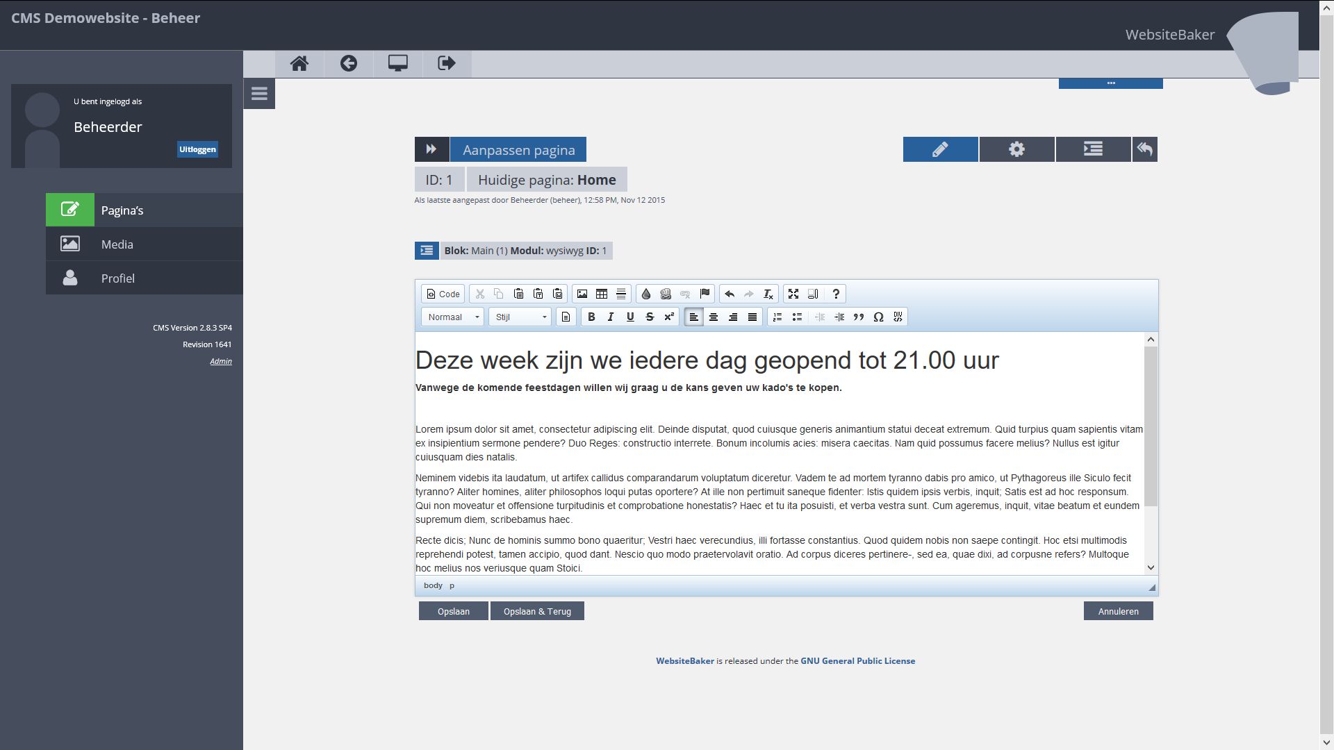
Task: Click the Cut scissors icon
Action: click(479, 294)
